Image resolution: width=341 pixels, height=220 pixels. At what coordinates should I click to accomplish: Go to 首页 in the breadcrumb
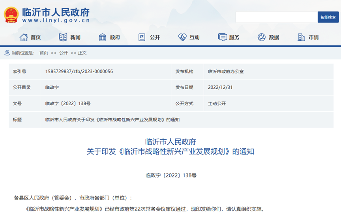[44, 53]
